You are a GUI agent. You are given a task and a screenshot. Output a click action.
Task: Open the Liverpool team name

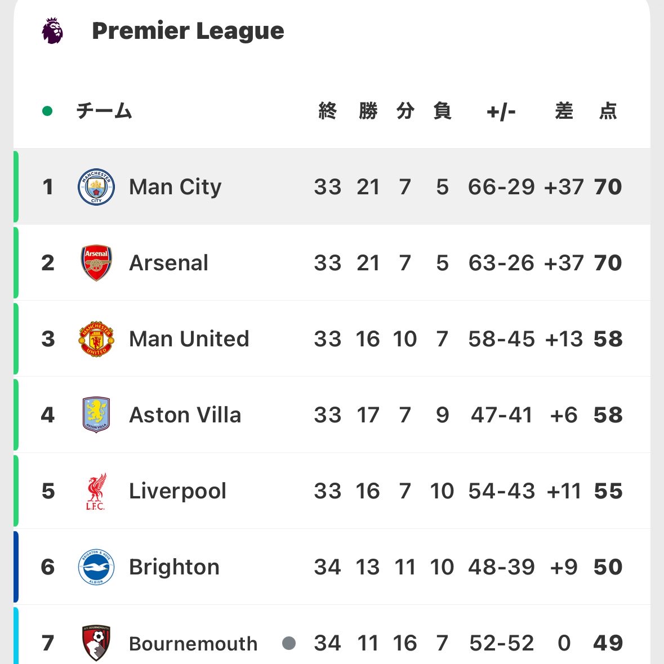point(177,491)
